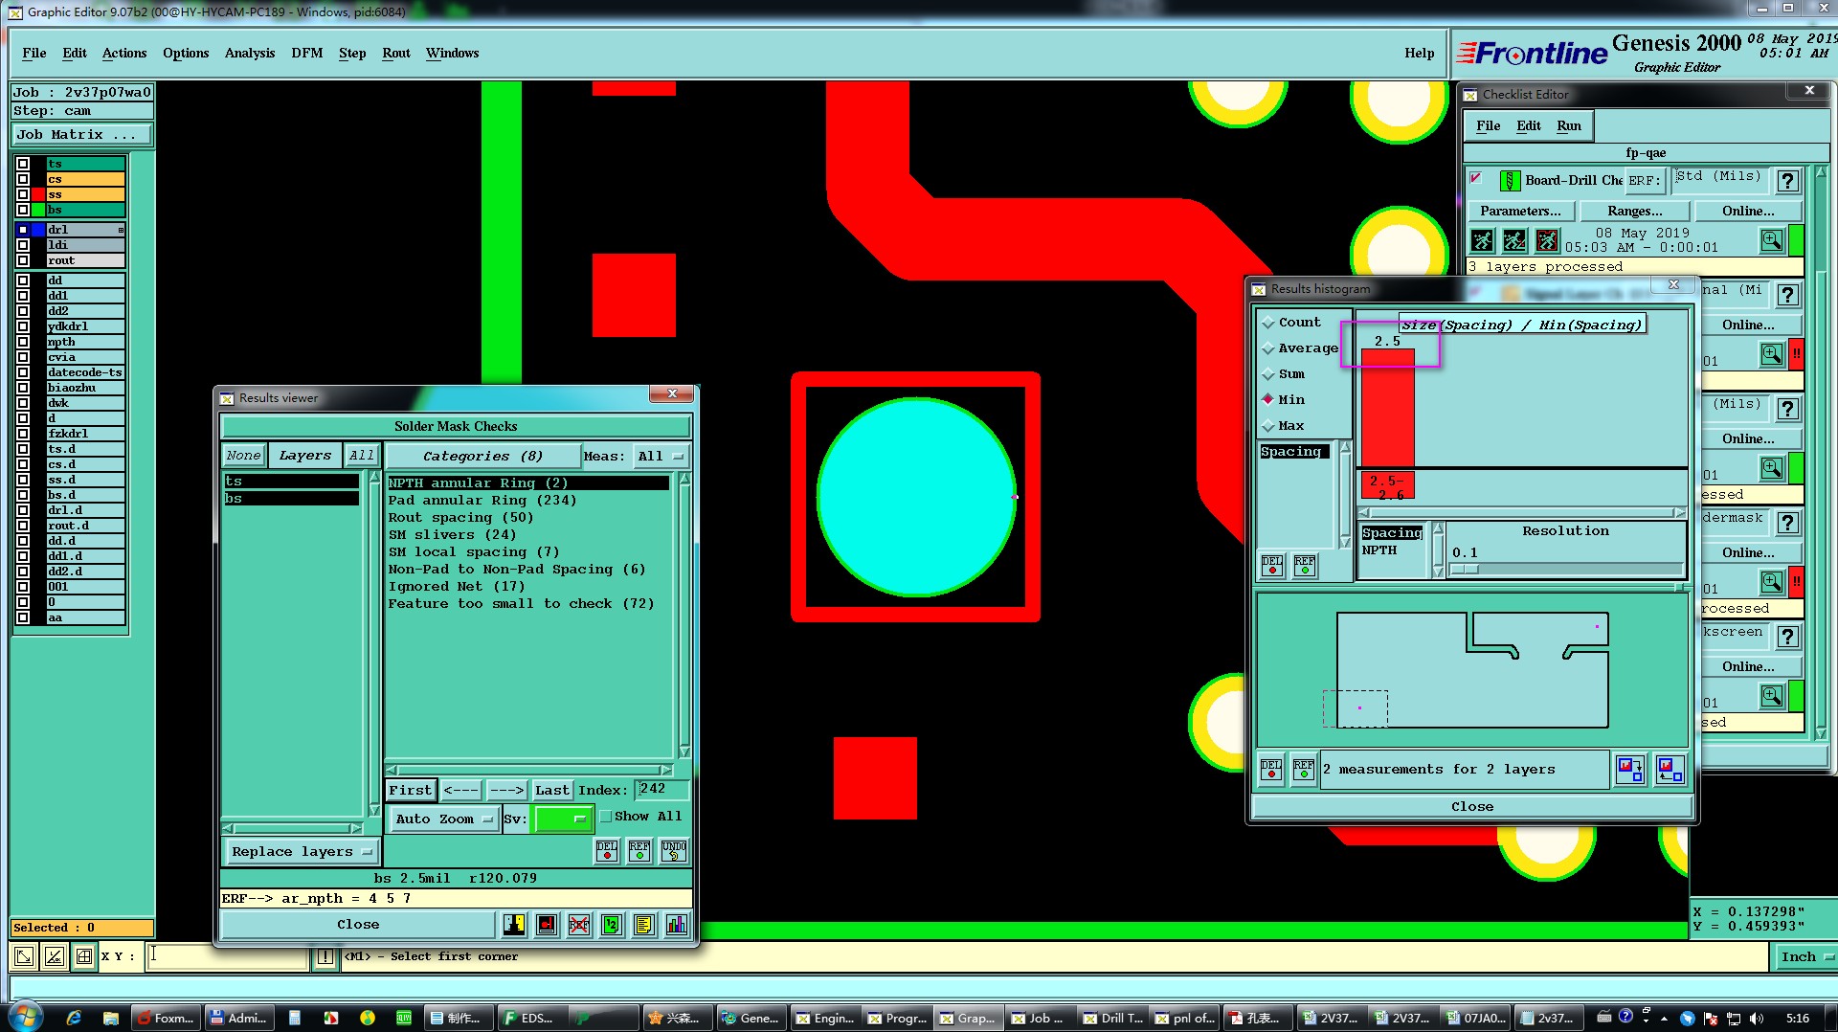Select the Sum radio option

[x=1268, y=374]
